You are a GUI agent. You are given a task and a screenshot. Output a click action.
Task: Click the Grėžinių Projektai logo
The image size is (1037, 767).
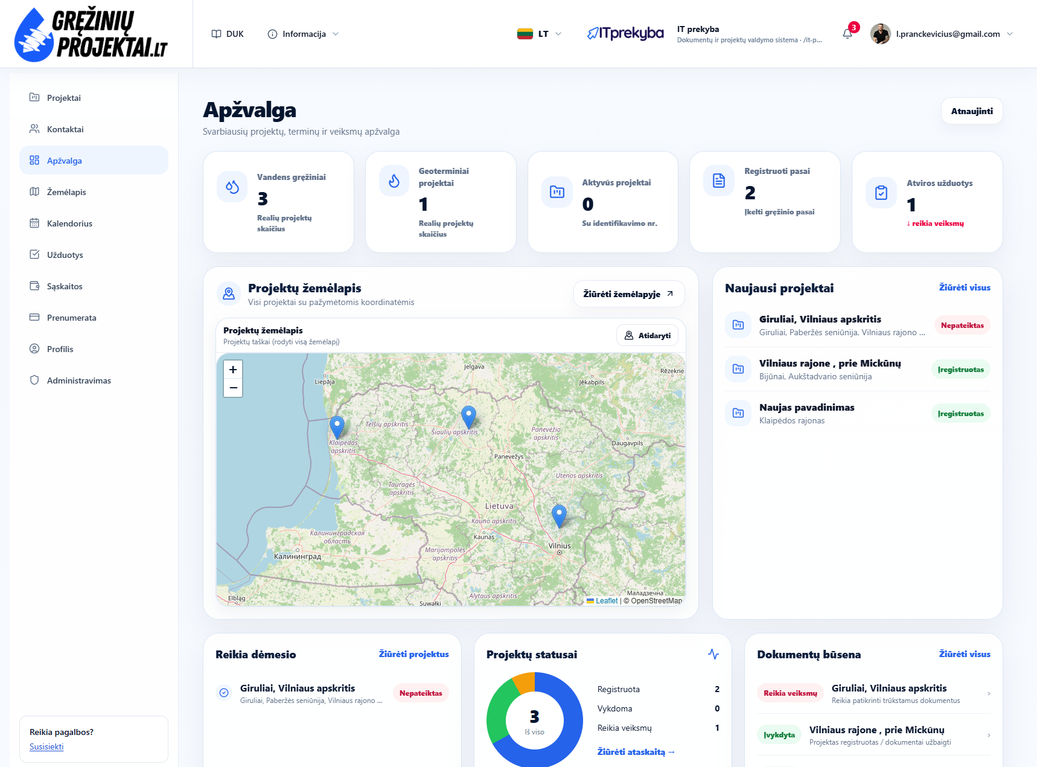(91, 34)
